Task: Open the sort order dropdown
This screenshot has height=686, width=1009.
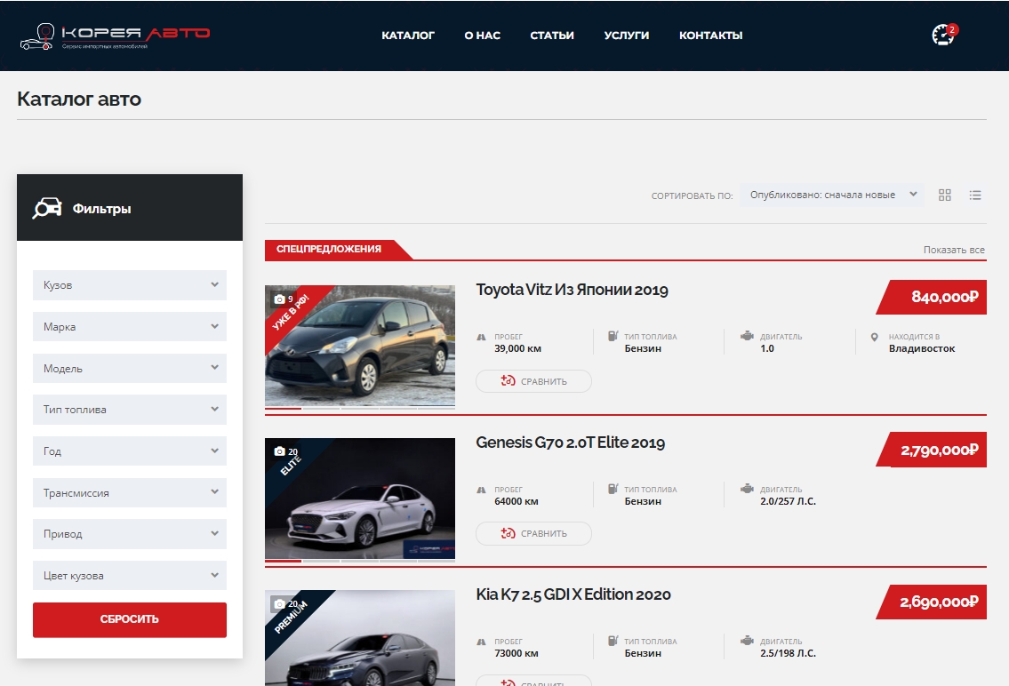Action: tap(831, 195)
